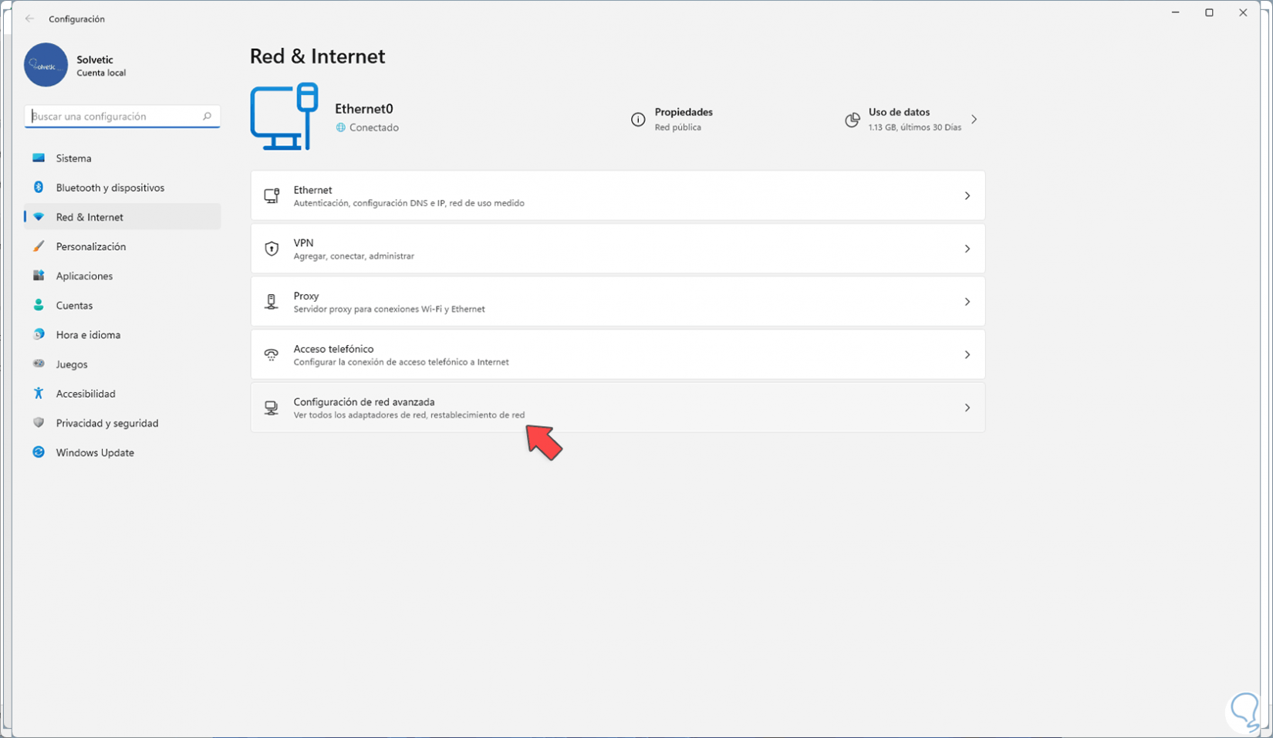Select Bluetooth y dispositivos in sidebar

[x=110, y=188]
